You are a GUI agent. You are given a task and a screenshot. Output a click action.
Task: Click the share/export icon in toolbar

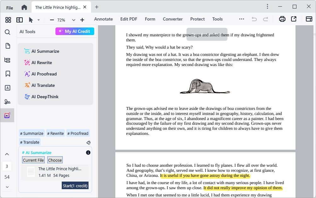pyautogui.click(x=294, y=19)
